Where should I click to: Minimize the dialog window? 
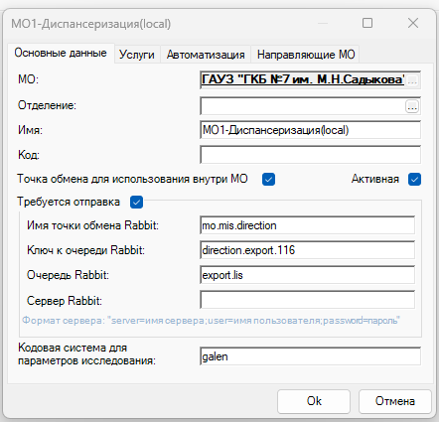click(x=323, y=23)
